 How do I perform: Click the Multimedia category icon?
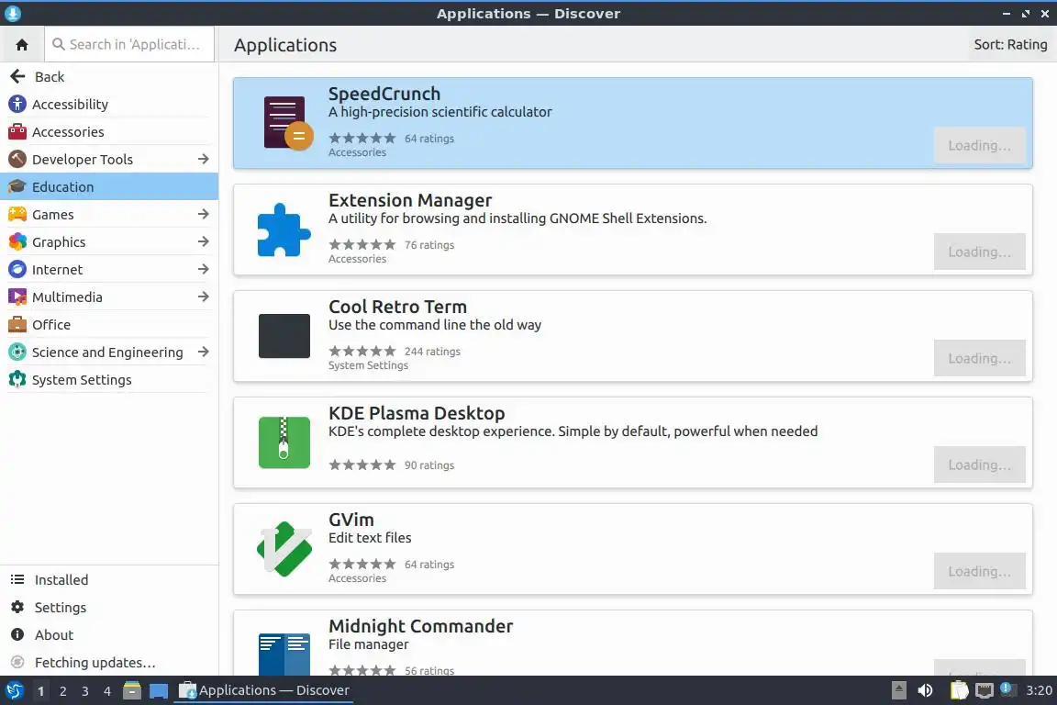tap(17, 297)
